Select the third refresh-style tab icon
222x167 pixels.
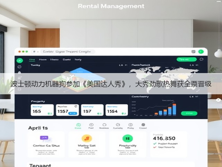[x=104, y=125]
